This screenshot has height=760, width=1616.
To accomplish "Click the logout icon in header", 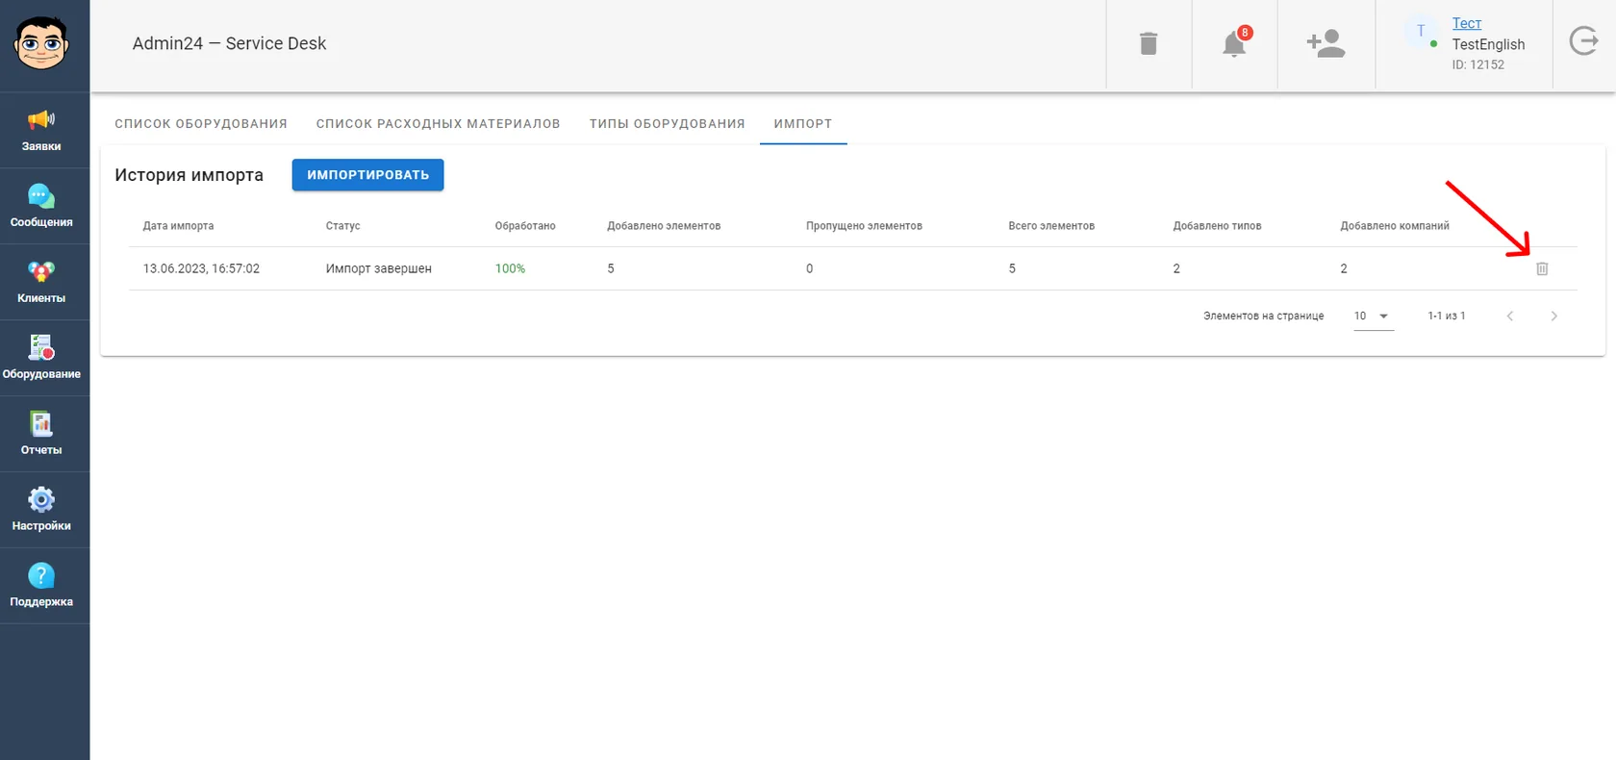I will click(x=1584, y=41).
